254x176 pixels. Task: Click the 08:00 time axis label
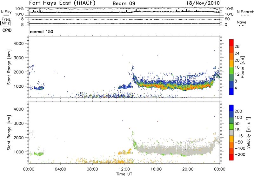point(92,169)
